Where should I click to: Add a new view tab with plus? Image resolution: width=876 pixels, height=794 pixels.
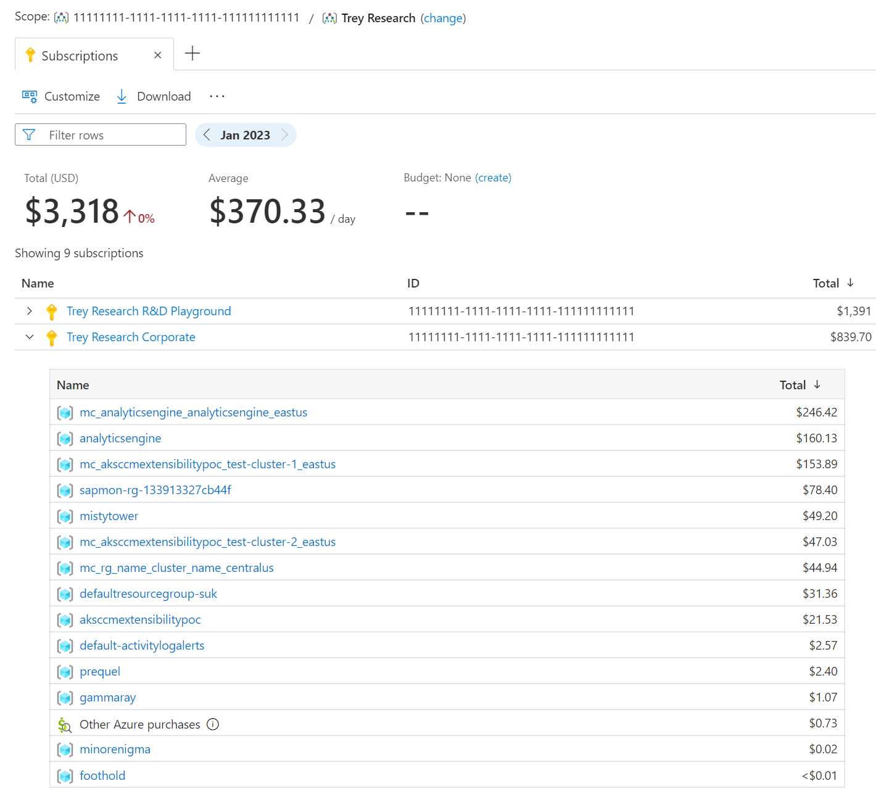pos(192,54)
